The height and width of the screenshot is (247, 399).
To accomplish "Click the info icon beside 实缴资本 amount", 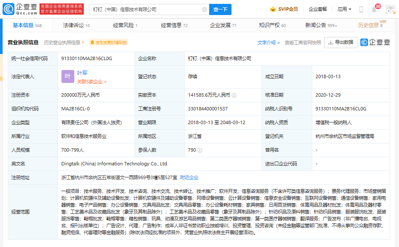I will pos(234,95).
